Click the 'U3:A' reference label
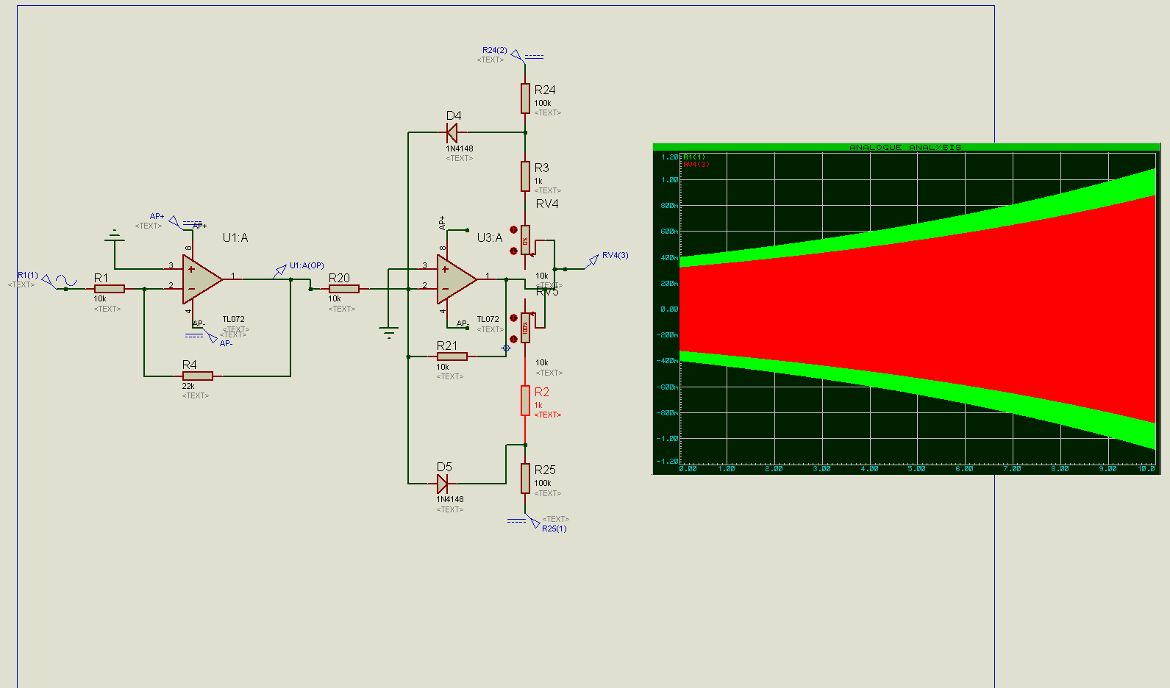 pos(490,238)
